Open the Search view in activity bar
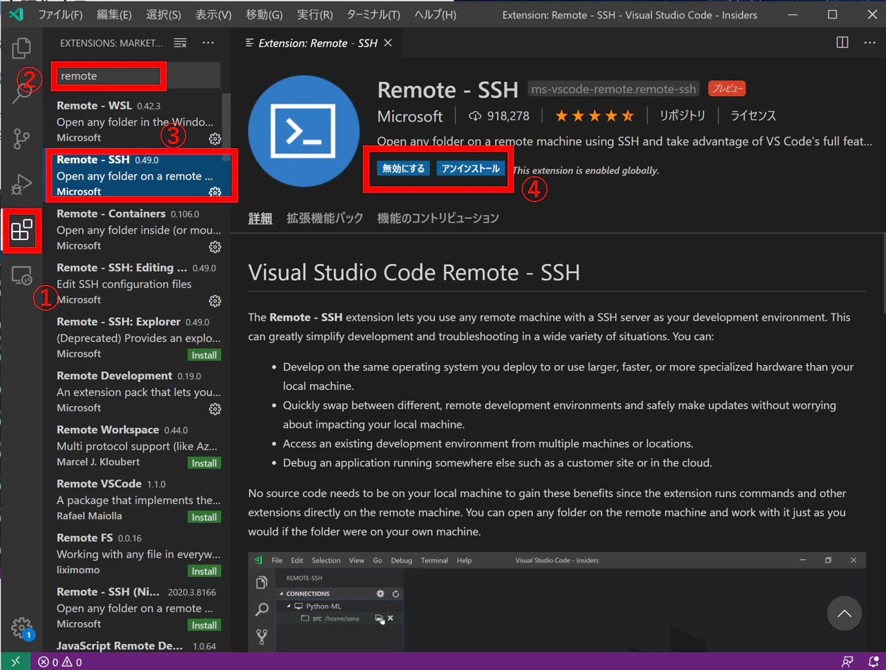Image resolution: width=886 pixels, height=670 pixels. coord(22,92)
